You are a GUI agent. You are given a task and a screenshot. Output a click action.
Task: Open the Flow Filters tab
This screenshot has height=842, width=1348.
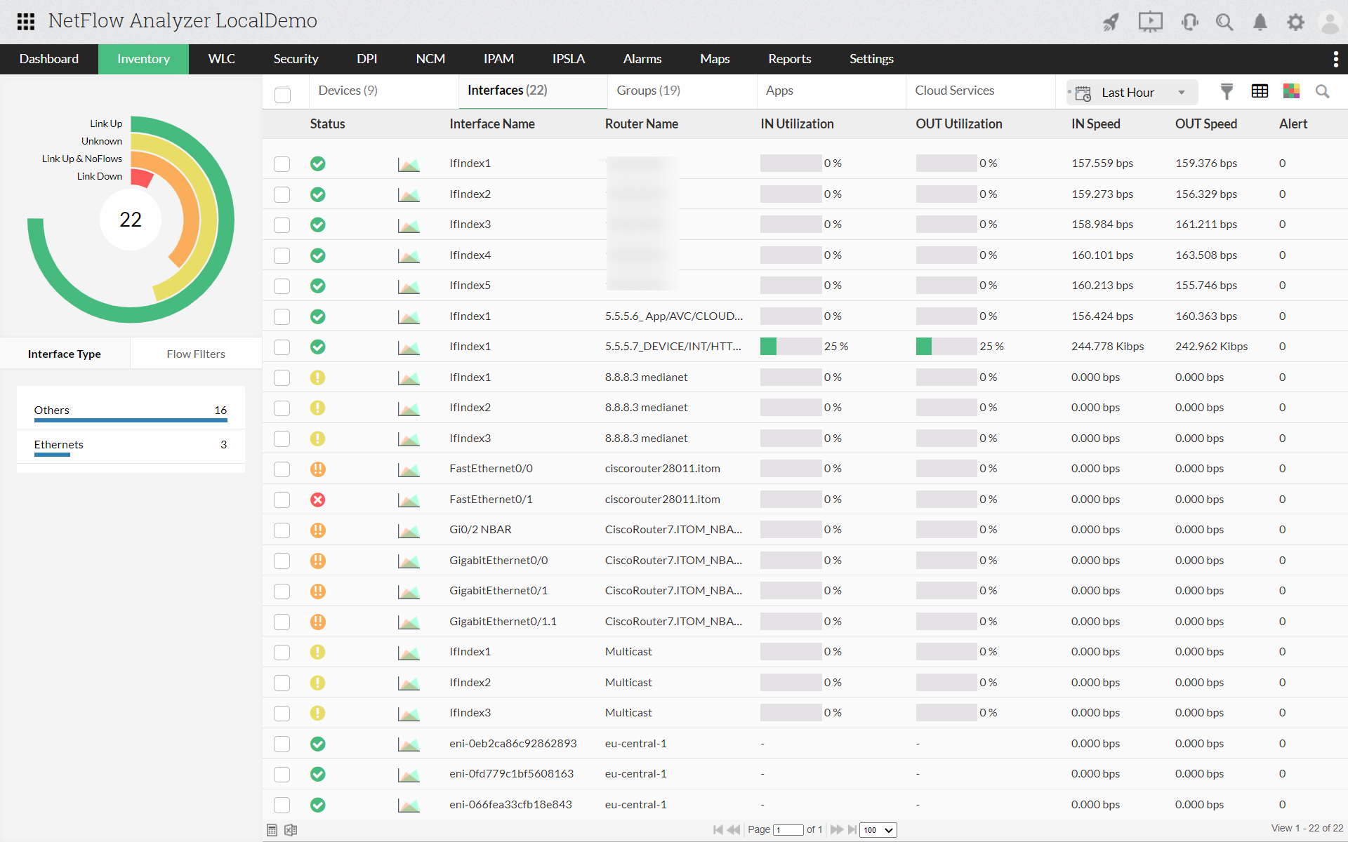pos(196,354)
